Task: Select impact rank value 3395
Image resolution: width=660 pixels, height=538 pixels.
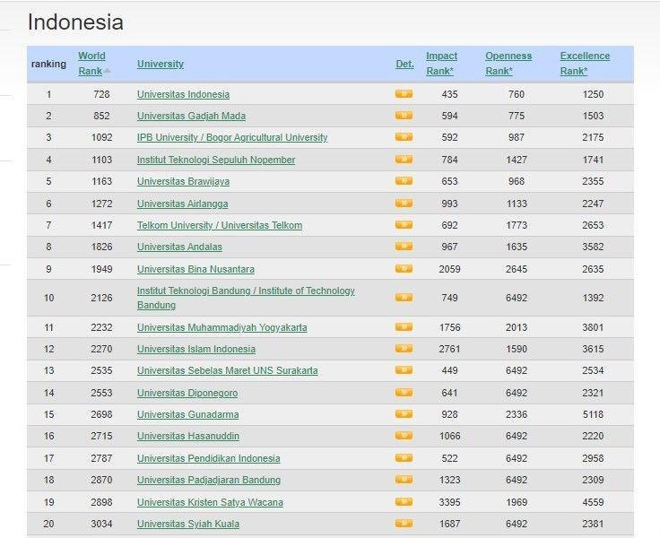Action: (x=449, y=502)
